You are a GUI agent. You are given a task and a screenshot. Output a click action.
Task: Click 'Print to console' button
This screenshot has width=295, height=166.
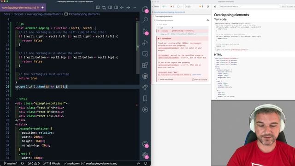pyautogui.click(x=200, y=80)
